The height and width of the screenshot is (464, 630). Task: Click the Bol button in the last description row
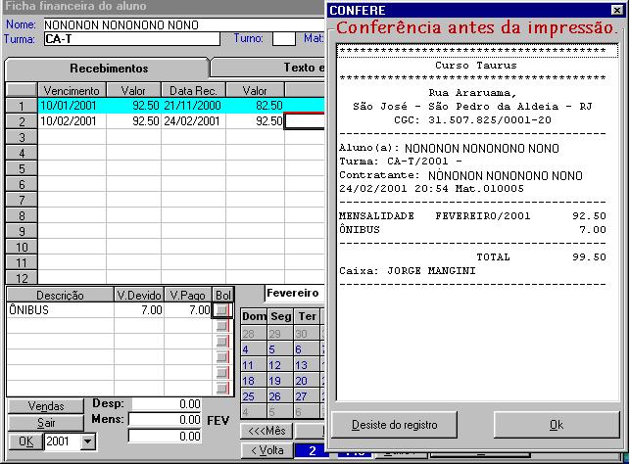(x=222, y=388)
